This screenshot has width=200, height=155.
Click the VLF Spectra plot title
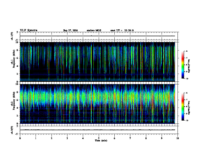29,30
